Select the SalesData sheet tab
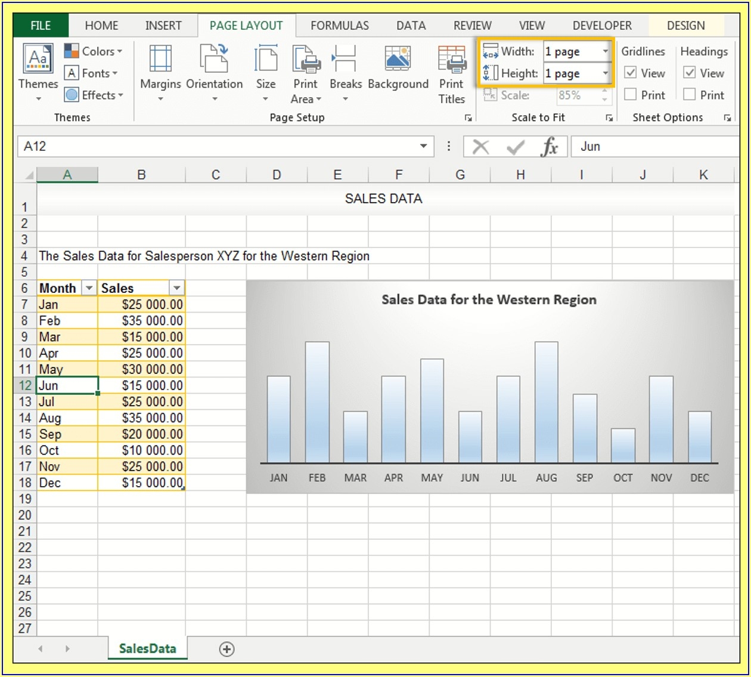Image resolution: width=751 pixels, height=677 pixels. [x=147, y=649]
